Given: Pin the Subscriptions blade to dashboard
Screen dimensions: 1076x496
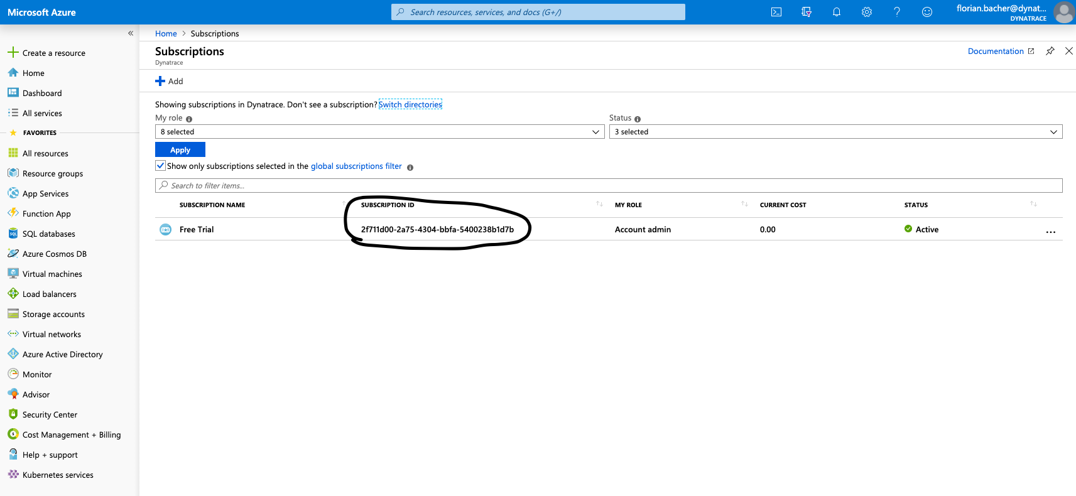Looking at the screenshot, I should pyautogui.click(x=1050, y=51).
